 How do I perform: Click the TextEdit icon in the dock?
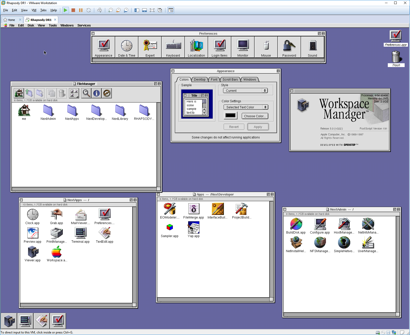click(41, 321)
